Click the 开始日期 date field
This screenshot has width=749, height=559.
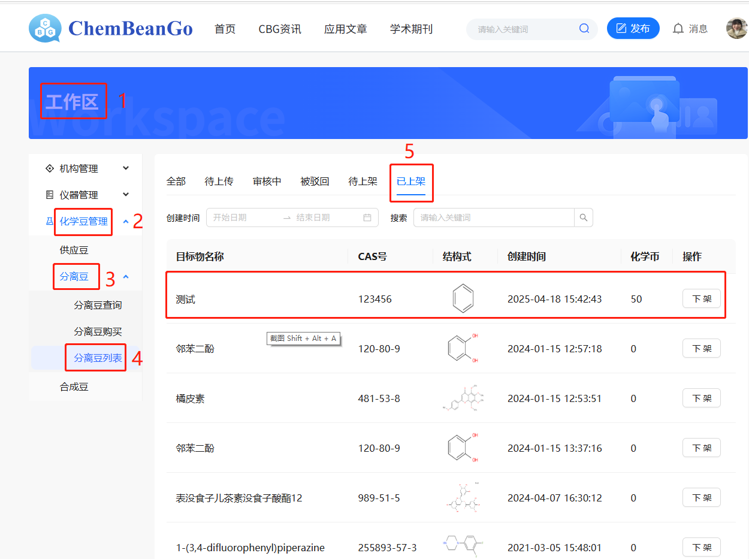243,217
